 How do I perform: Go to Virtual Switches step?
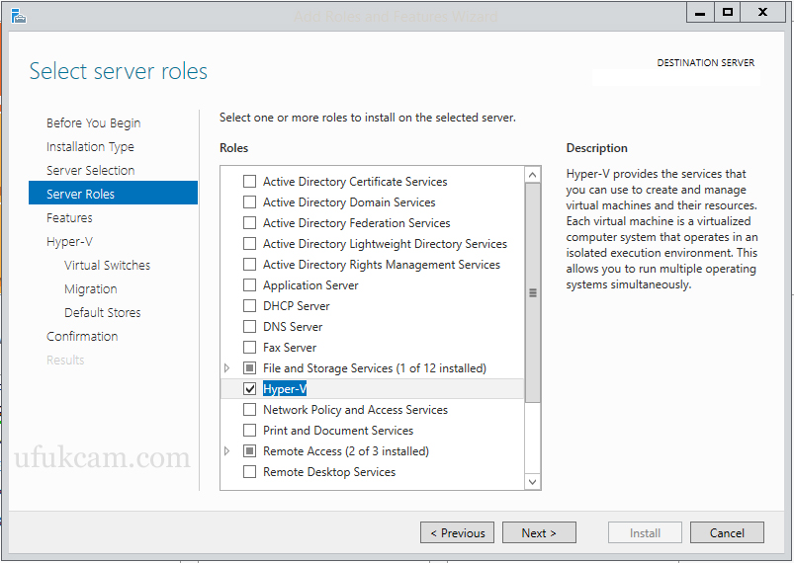click(x=108, y=265)
